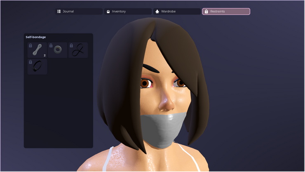Toggle the lock on the ball gag slot
The height and width of the screenshot is (172, 305).
30,62
